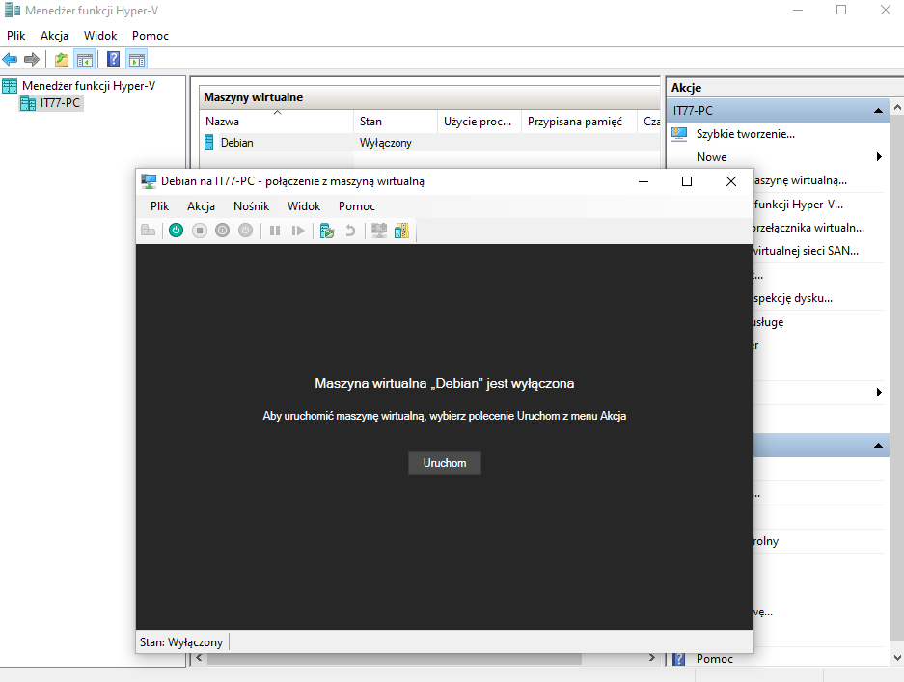Click the Pomoc link in Actions pane
Image resolution: width=904 pixels, height=682 pixels.
click(x=714, y=659)
